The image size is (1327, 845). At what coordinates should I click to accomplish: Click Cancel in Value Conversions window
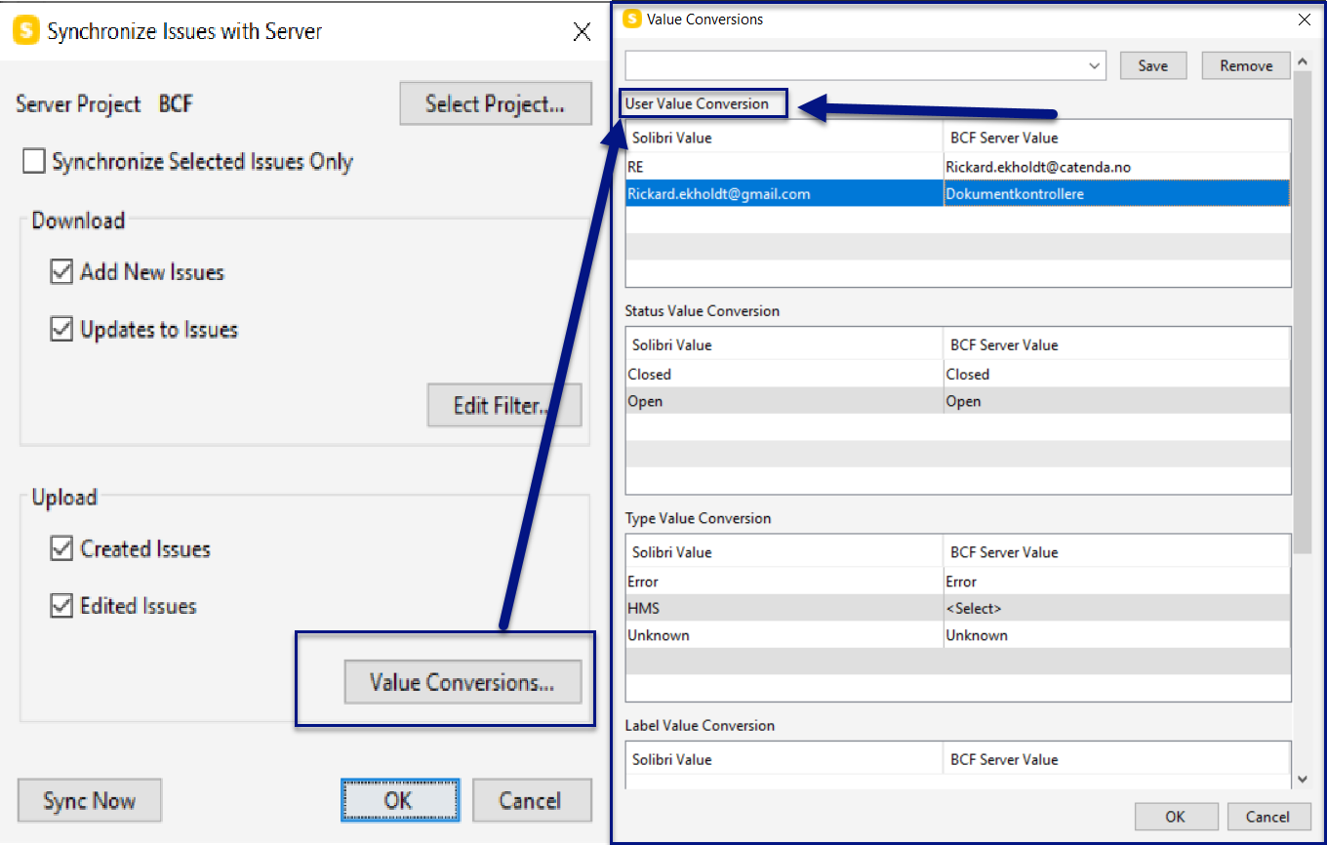coord(1267,817)
